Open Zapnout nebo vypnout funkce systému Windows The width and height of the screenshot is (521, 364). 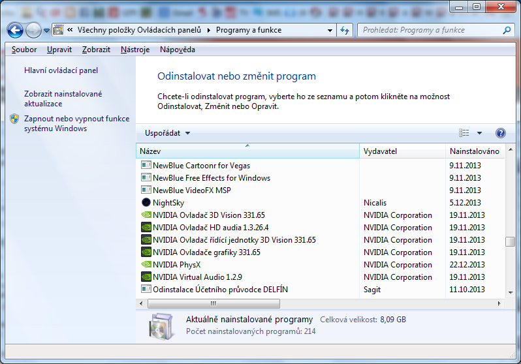pyautogui.click(x=77, y=123)
